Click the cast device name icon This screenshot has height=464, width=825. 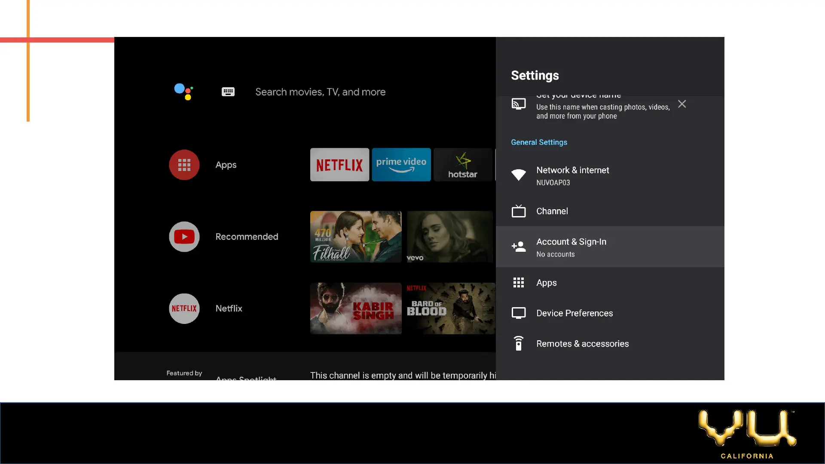tap(518, 104)
